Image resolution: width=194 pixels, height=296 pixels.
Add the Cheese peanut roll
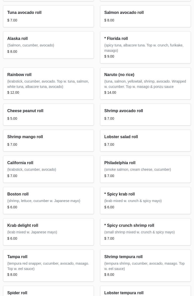tap(48, 114)
